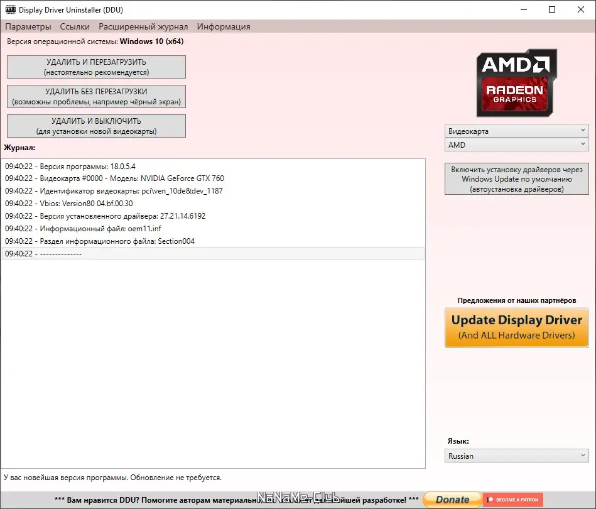
Task: Open the Параметры menu
Action: (x=28, y=26)
